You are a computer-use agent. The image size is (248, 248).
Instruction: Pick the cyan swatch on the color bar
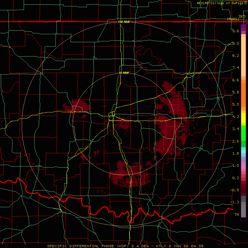pyautogui.click(x=243, y=152)
